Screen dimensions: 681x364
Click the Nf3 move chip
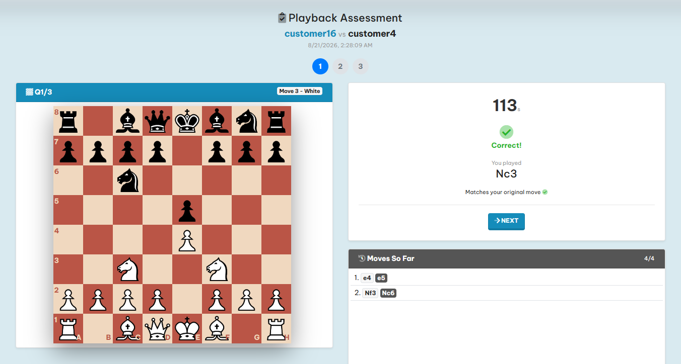coord(370,293)
